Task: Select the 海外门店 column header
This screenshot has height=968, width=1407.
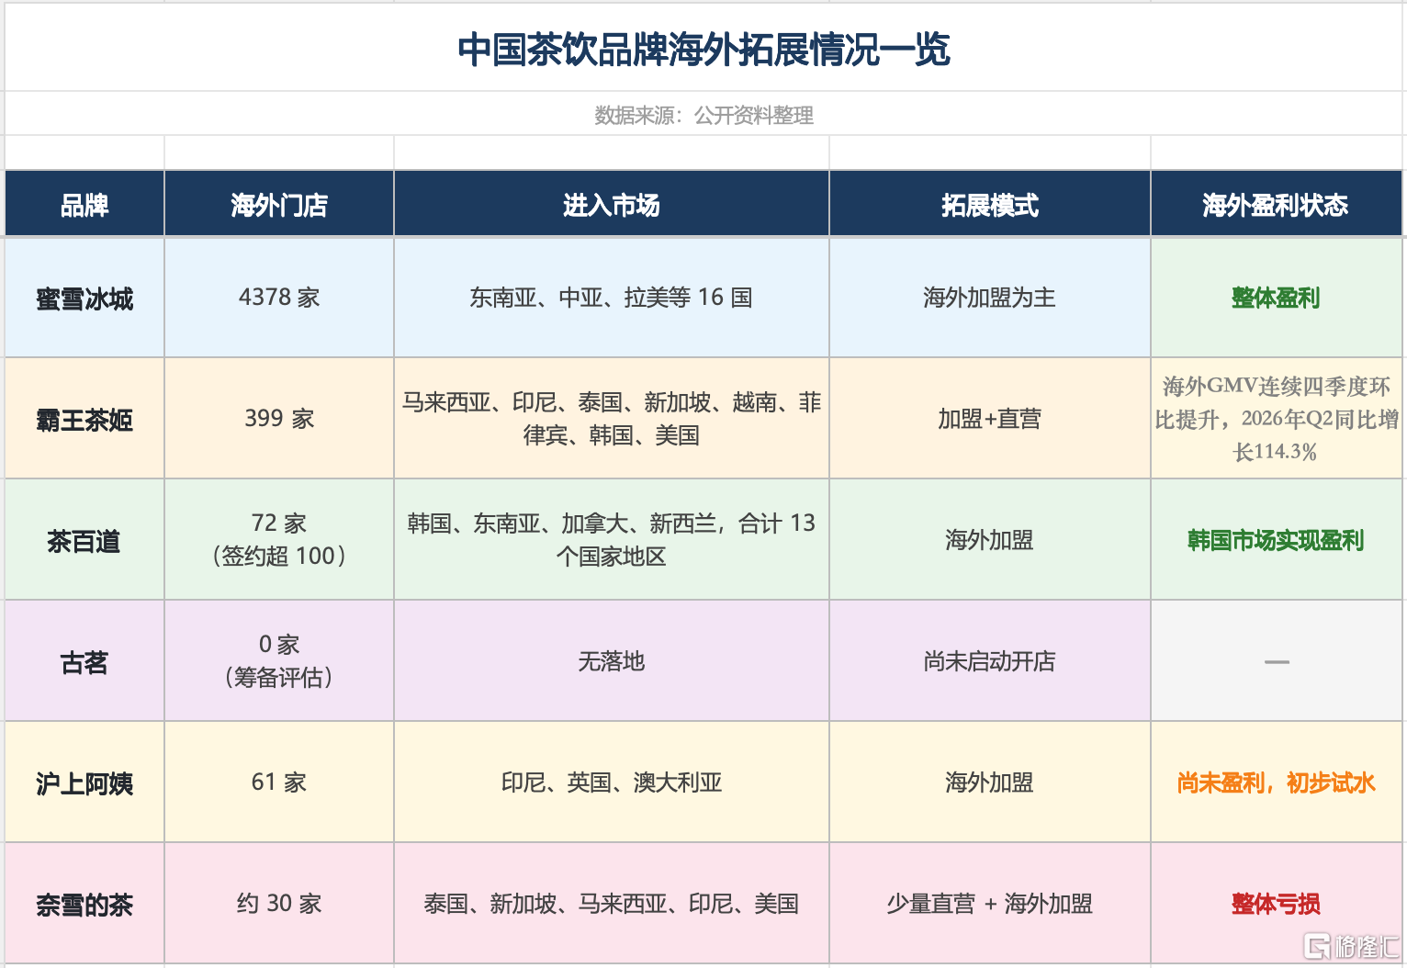Action: click(x=279, y=205)
